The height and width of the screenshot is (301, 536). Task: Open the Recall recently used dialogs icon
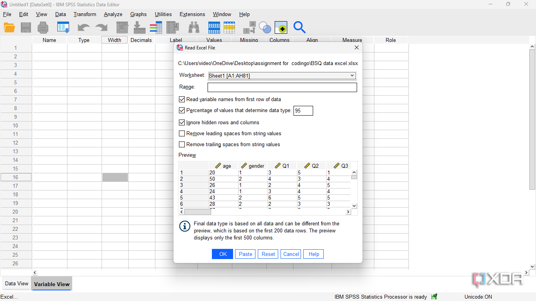tap(63, 27)
